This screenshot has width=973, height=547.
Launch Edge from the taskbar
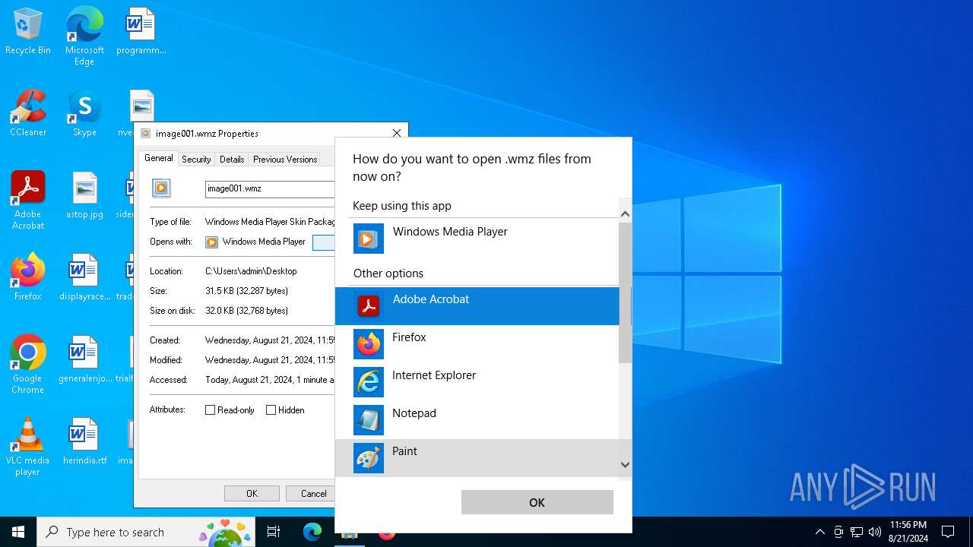[x=312, y=532]
